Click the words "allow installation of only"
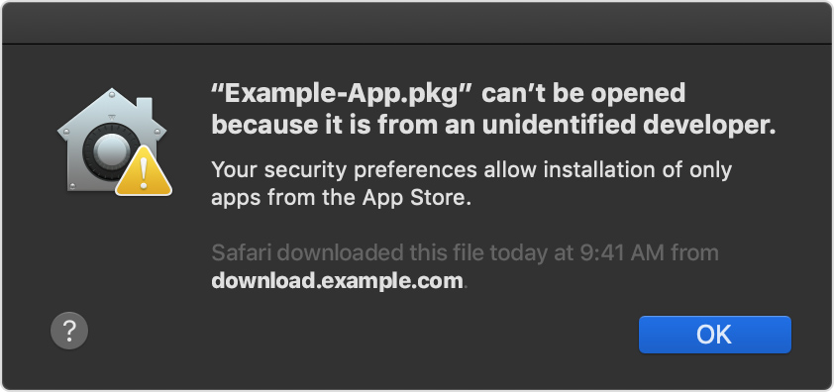This screenshot has width=834, height=392. point(608,170)
